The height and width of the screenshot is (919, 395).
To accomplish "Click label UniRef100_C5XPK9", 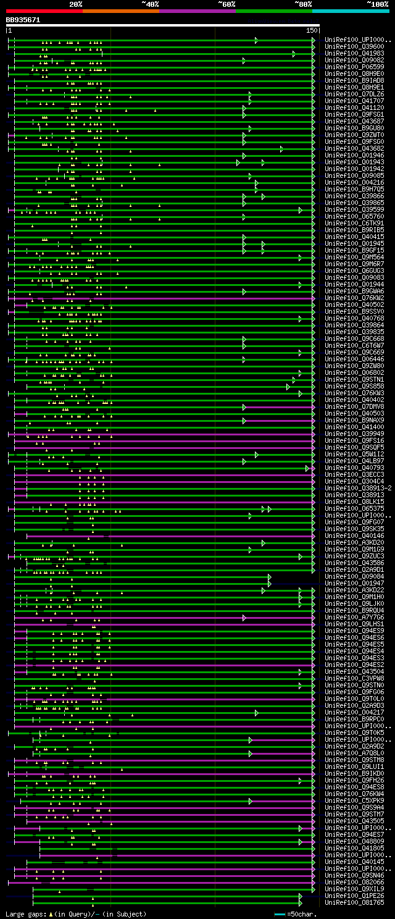I will (354, 801).
